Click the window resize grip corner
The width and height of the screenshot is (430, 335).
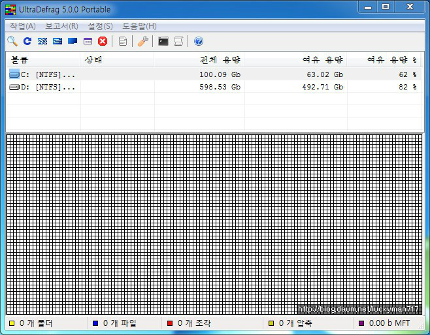tap(422, 327)
